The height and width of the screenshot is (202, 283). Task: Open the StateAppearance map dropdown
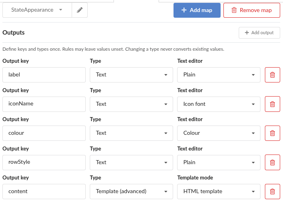coord(37,10)
